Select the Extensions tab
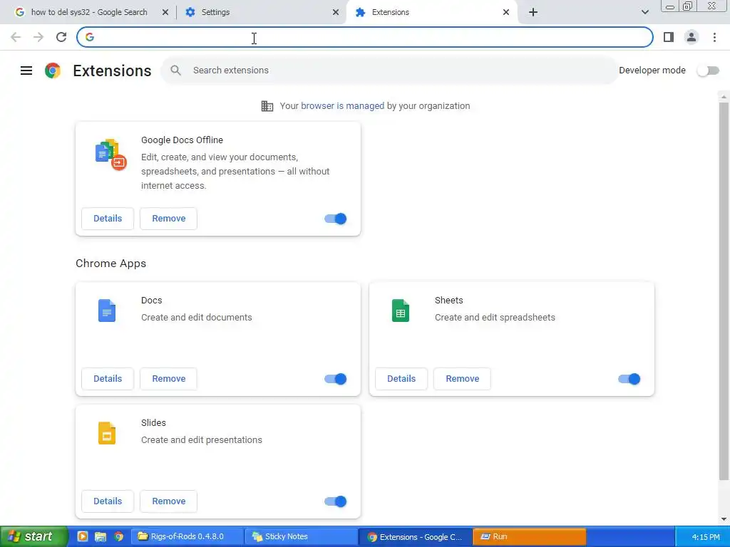Screen dimensions: 730x547 tap(432, 12)
